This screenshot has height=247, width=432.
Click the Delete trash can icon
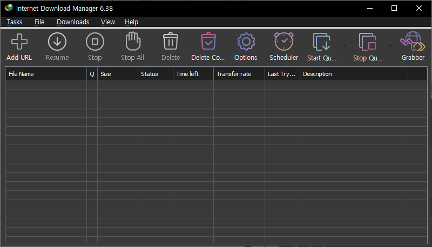pos(171,42)
